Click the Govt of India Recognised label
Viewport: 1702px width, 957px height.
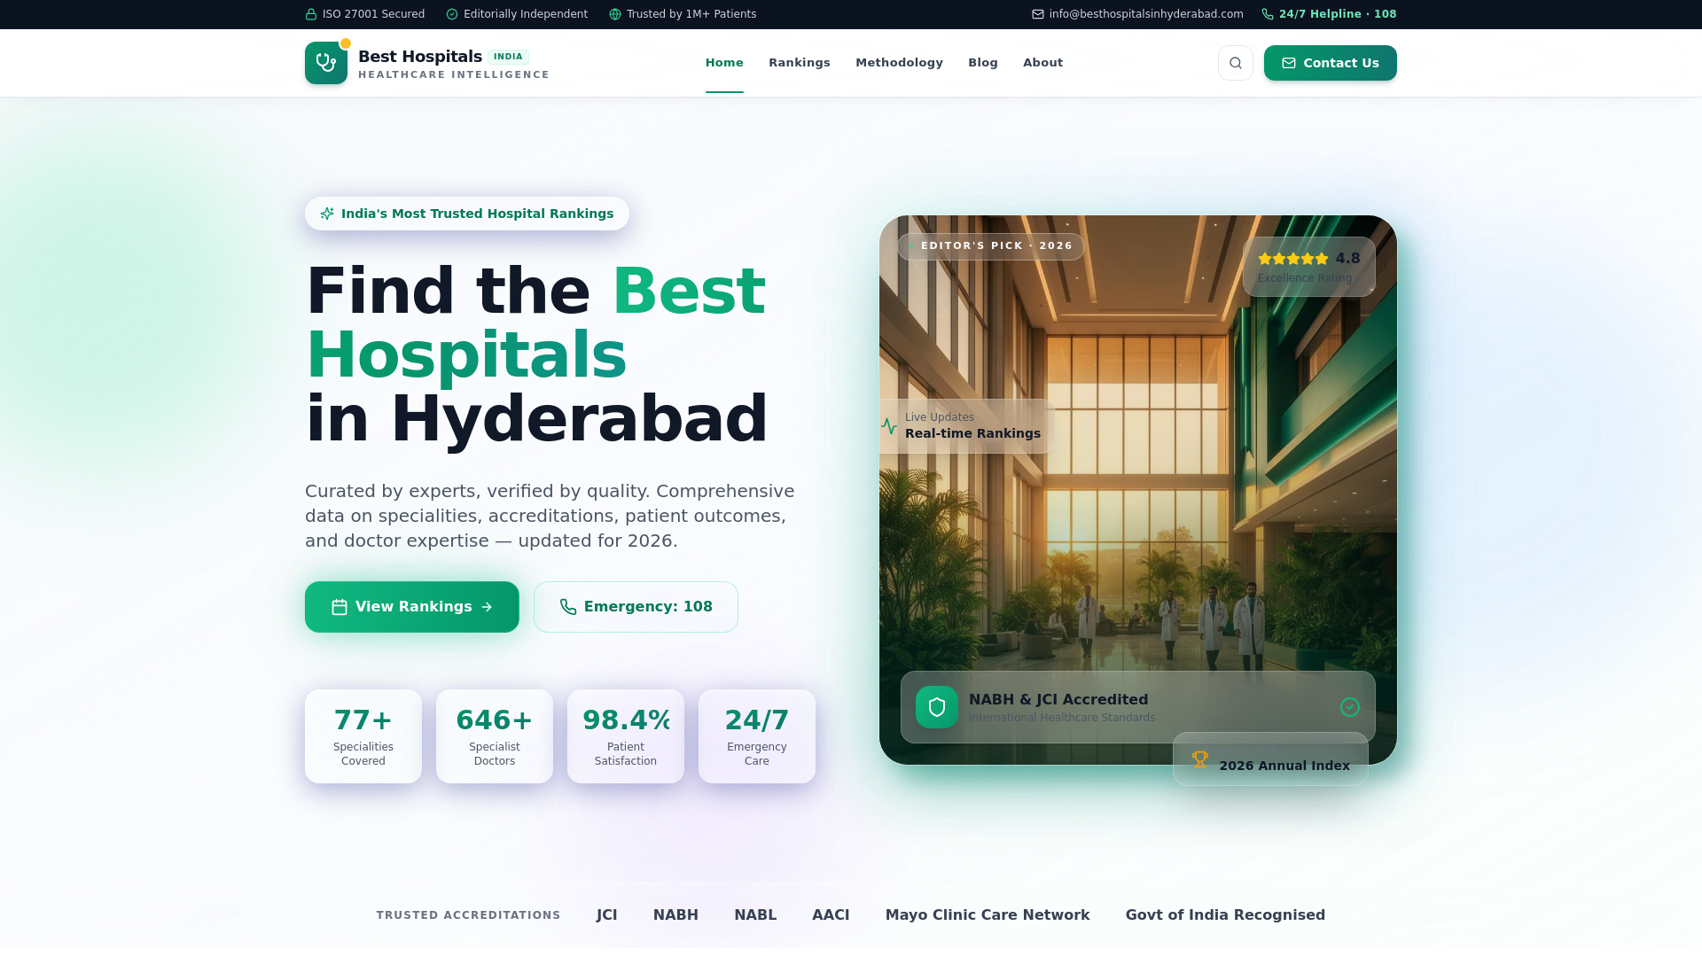[x=1225, y=915]
